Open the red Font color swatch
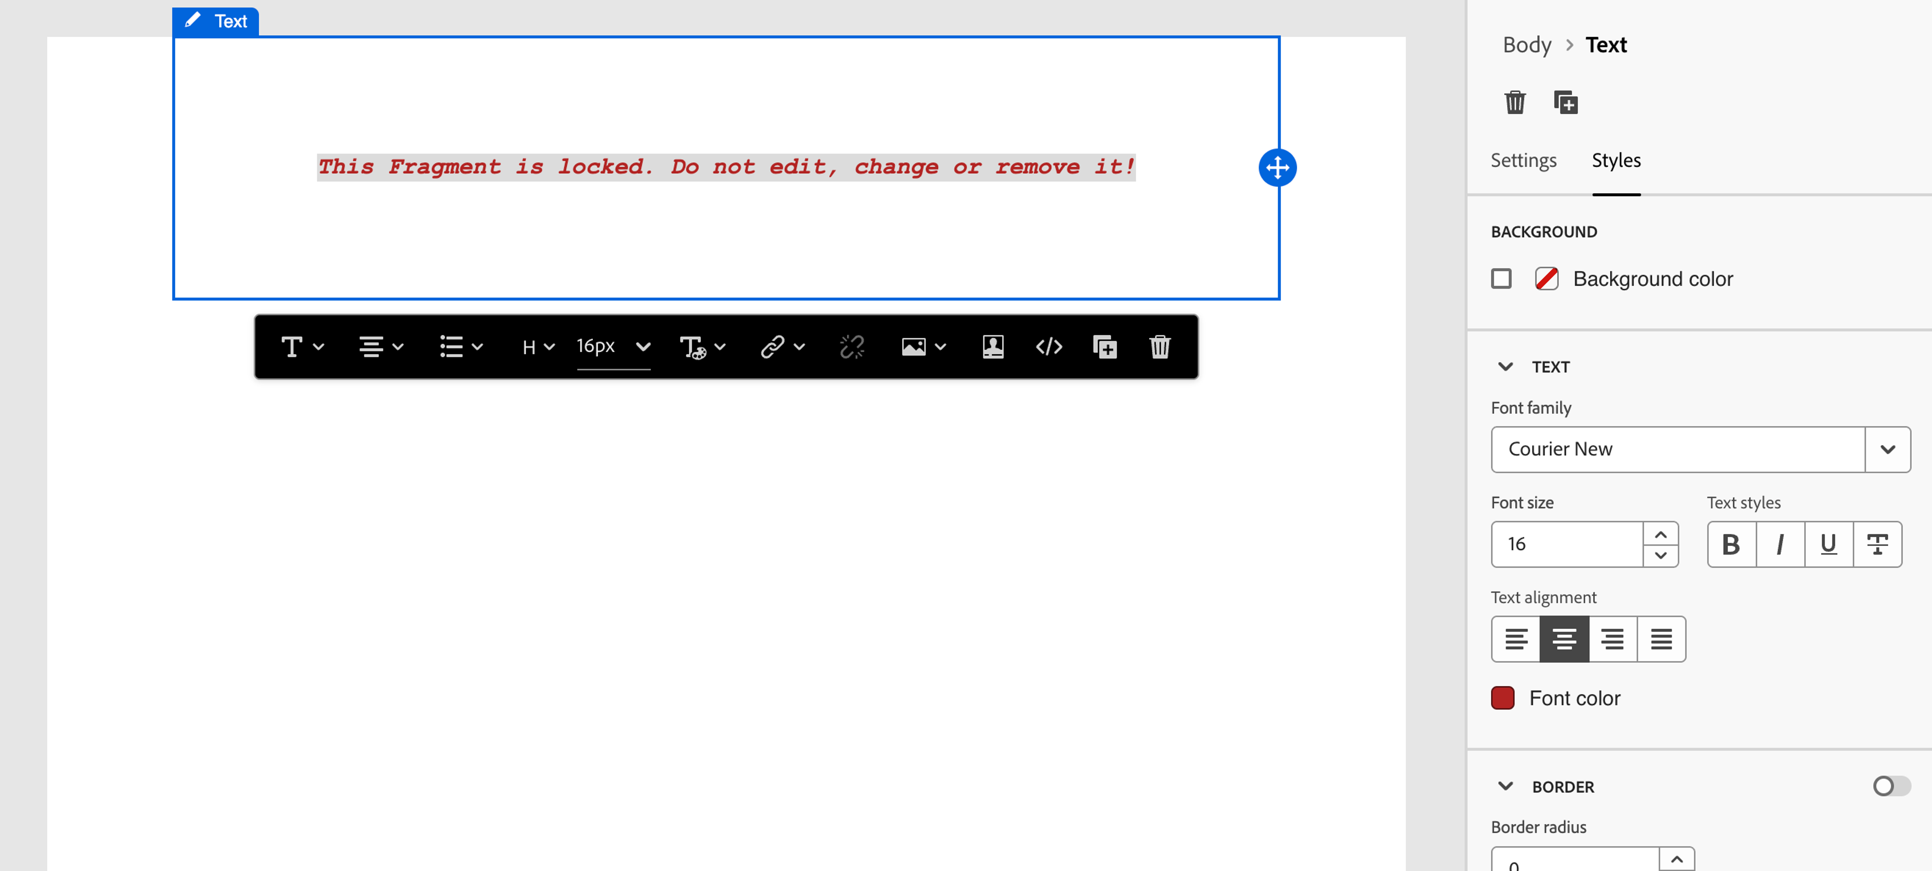Screen dimensions: 1932x871 pyautogui.click(x=1503, y=698)
